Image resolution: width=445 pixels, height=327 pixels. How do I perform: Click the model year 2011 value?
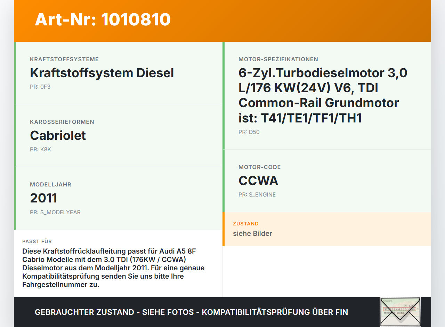pyautogui.click(x=43, y=198)
